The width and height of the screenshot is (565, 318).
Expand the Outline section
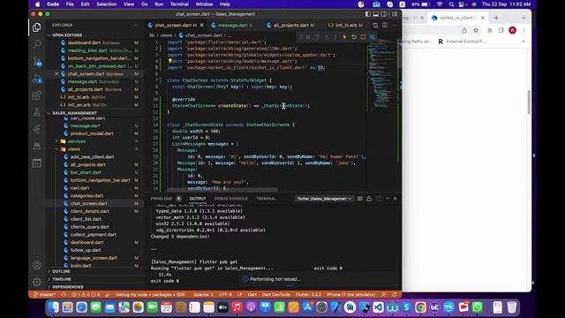(61, 271)
